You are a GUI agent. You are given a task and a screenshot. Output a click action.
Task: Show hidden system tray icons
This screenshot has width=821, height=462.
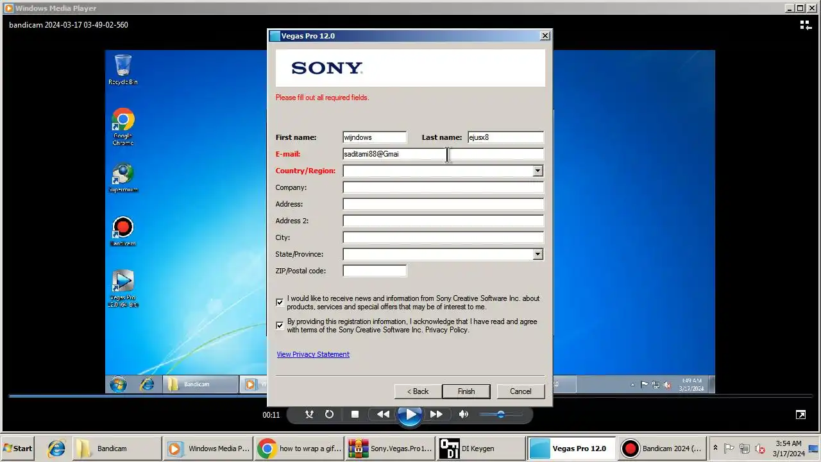tap(715, 449)
